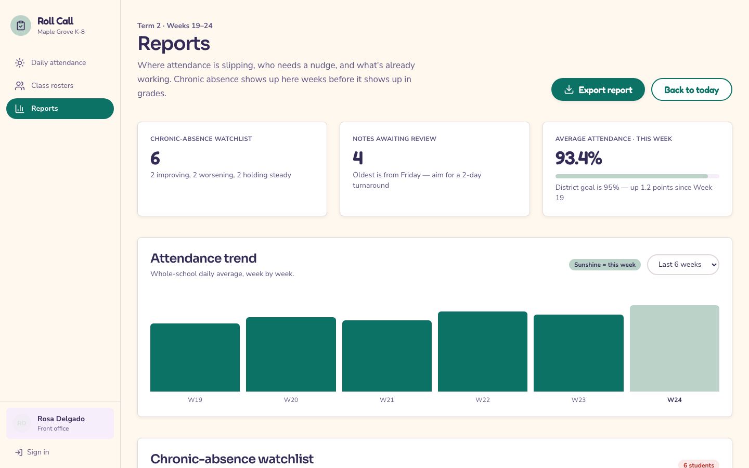Click the notes count 4
Viewport: 749px width, 468px height.
click(358, 158)
